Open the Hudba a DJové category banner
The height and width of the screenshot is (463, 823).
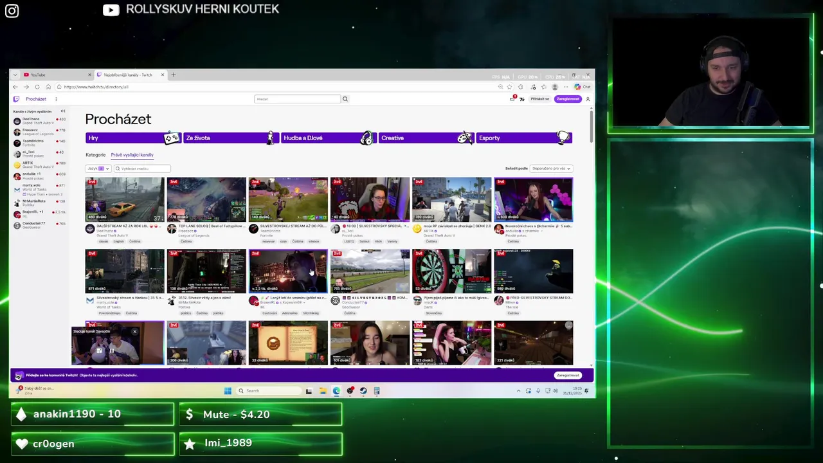coord(329,138)
